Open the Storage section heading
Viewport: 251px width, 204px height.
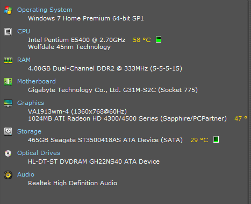coord(29,131)
